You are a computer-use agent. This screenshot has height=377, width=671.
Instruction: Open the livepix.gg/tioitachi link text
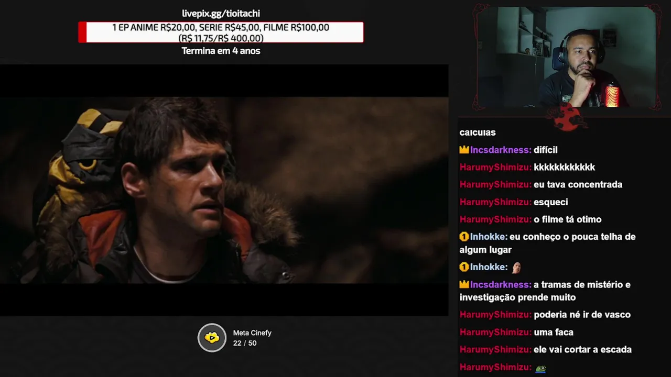tap(221, 14)
